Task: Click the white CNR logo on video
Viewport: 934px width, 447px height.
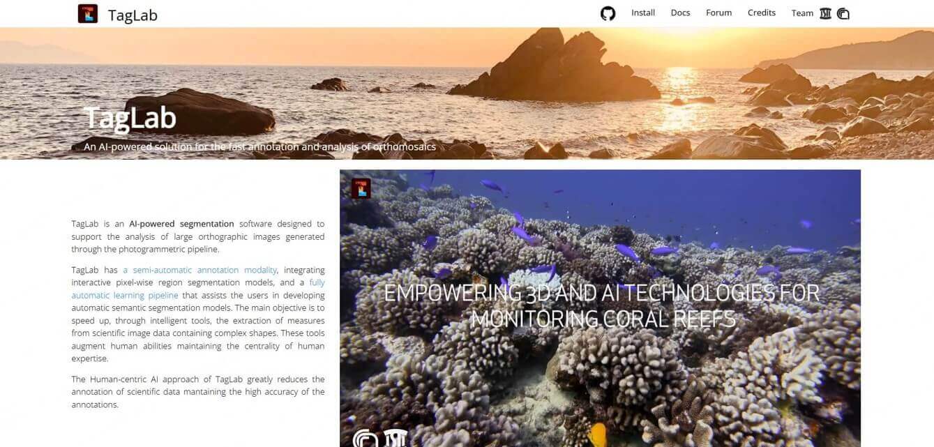Action: 365,439
